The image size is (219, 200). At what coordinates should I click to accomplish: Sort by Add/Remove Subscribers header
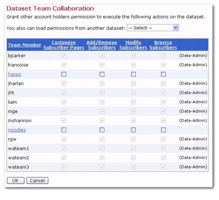(102, 45)
